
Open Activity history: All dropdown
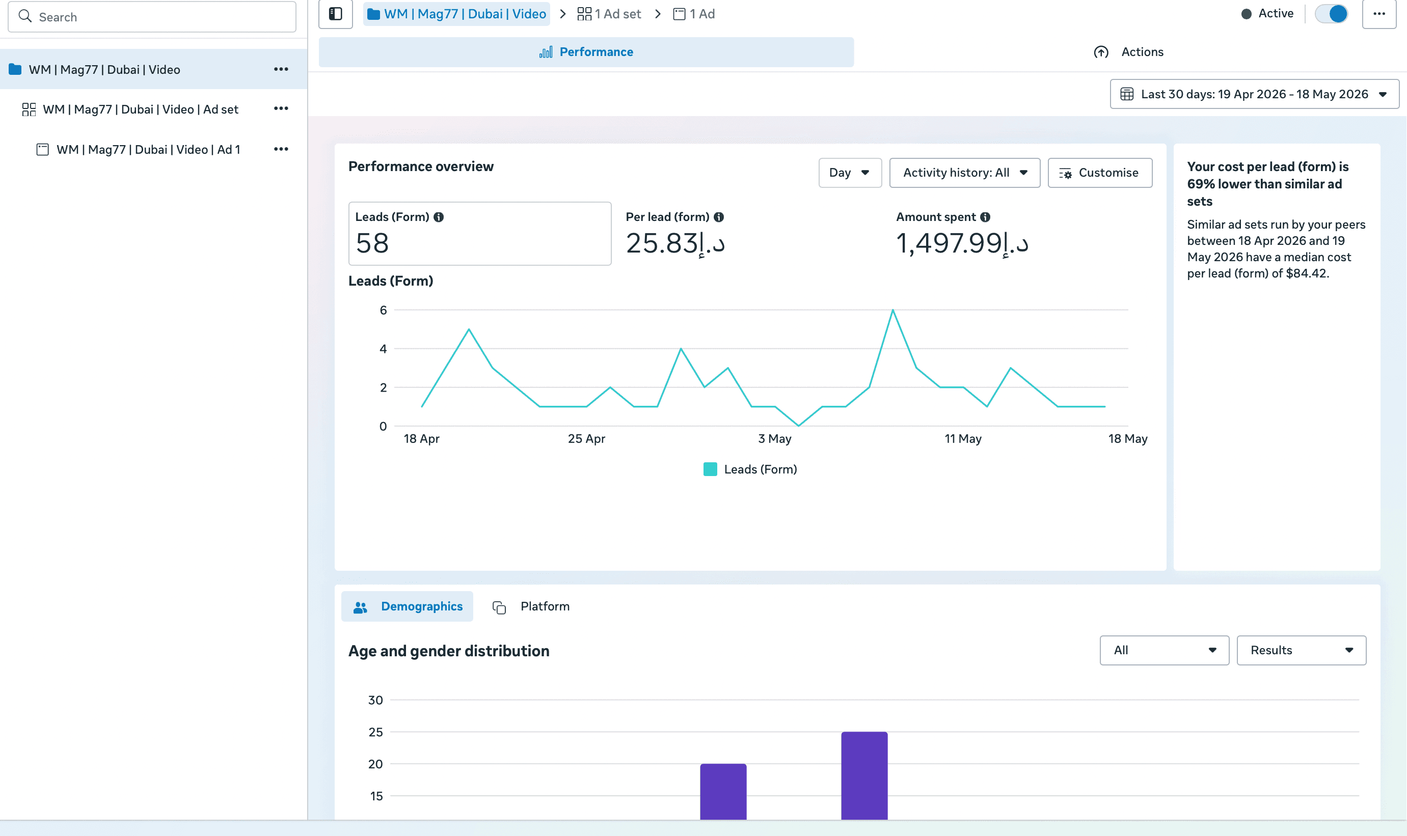965,173
